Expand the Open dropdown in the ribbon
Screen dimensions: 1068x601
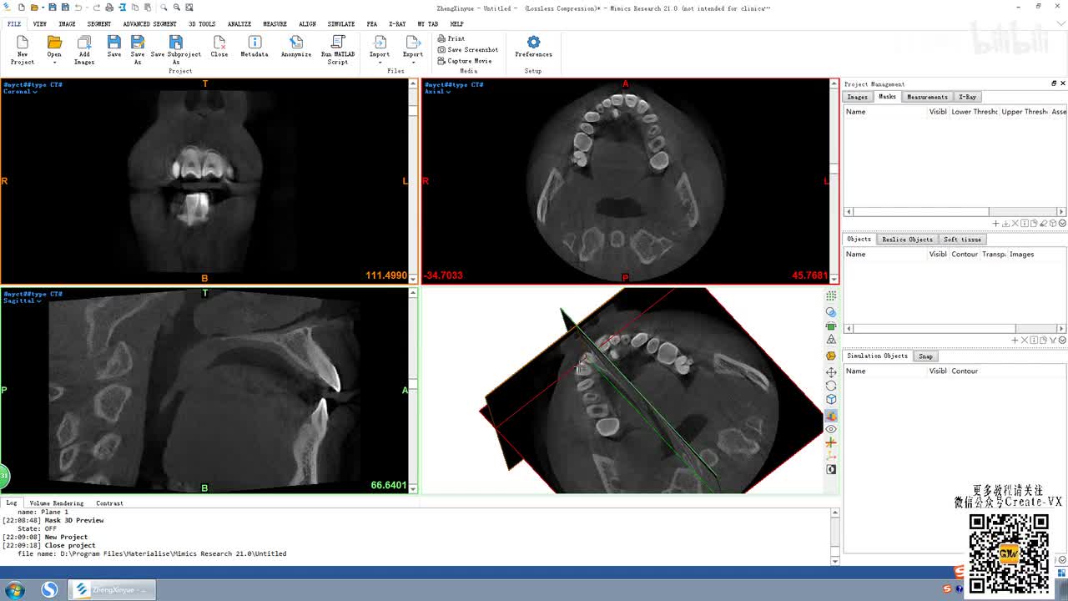point(54,63)
